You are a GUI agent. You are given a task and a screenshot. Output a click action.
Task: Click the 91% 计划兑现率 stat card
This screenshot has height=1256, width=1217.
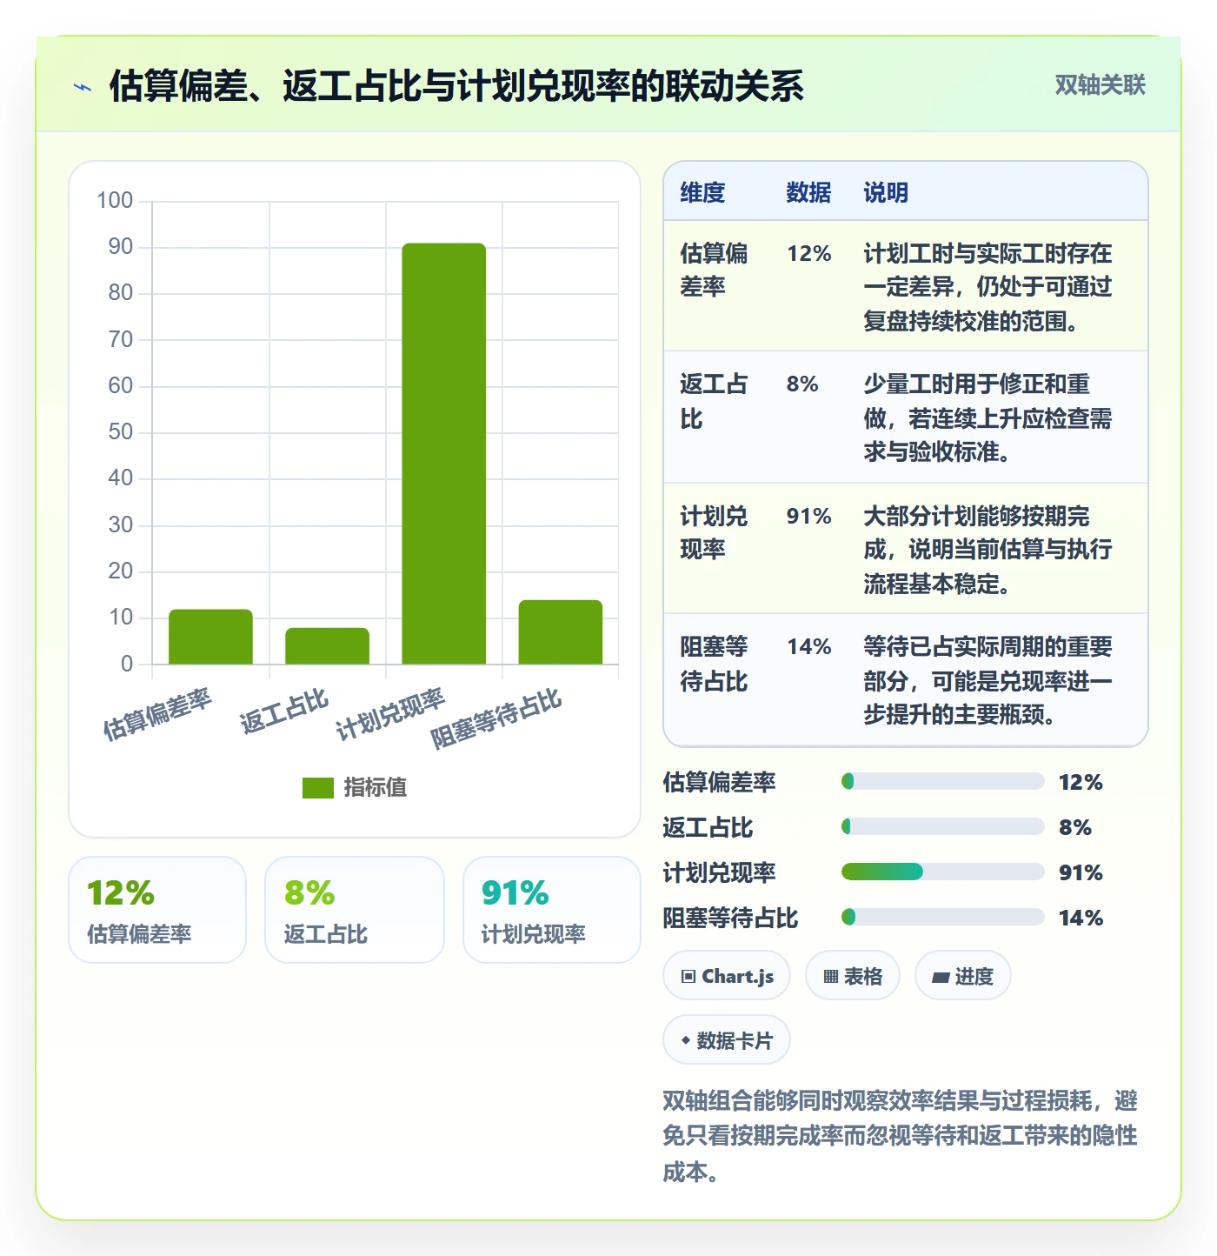pyautogui.click(x=552, y=910)
